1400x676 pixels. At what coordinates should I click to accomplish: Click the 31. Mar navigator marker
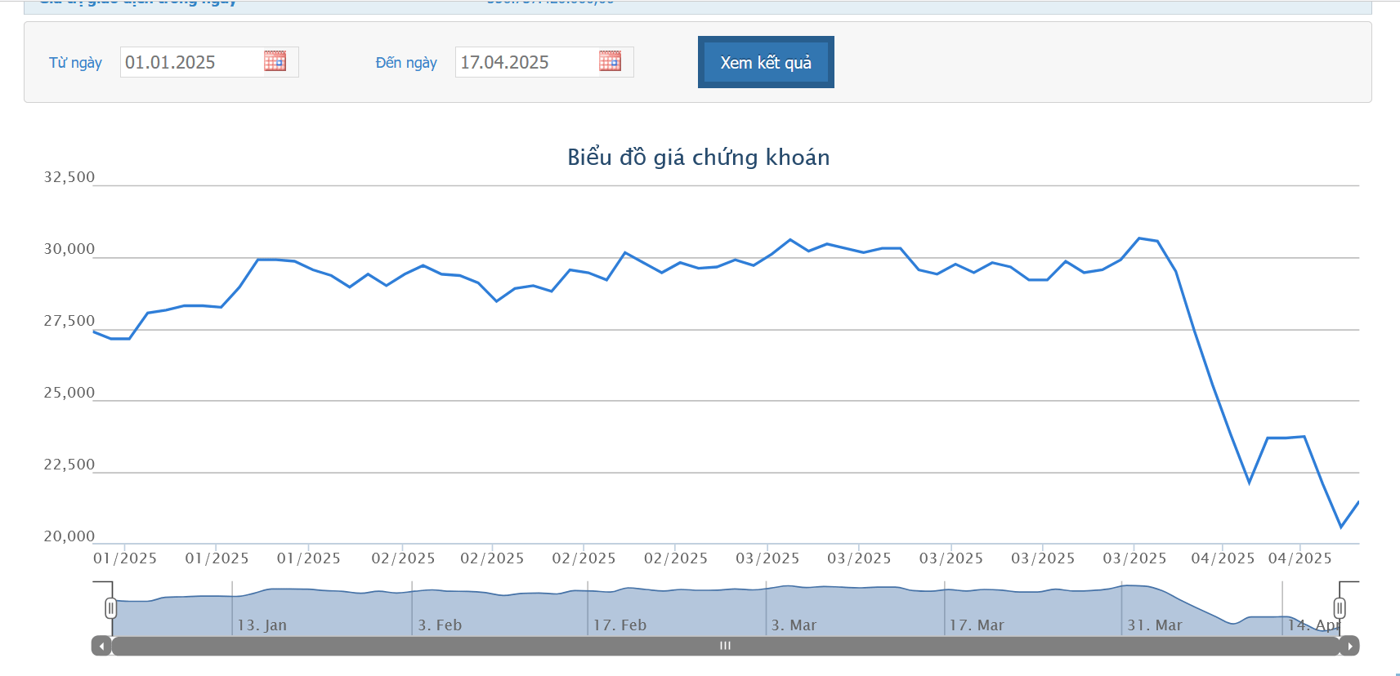[1154, 625]
